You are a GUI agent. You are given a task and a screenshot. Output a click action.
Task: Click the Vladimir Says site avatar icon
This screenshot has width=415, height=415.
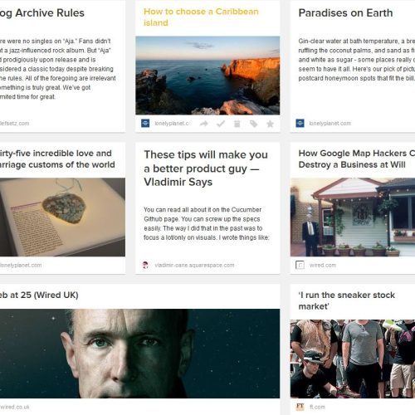pos(145,265)
